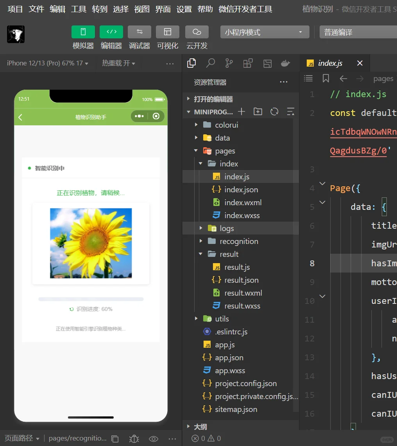Navigate back with editor left arrow
Screen dimensions: 397x446
pyautogui.click(x=343, y=78)
